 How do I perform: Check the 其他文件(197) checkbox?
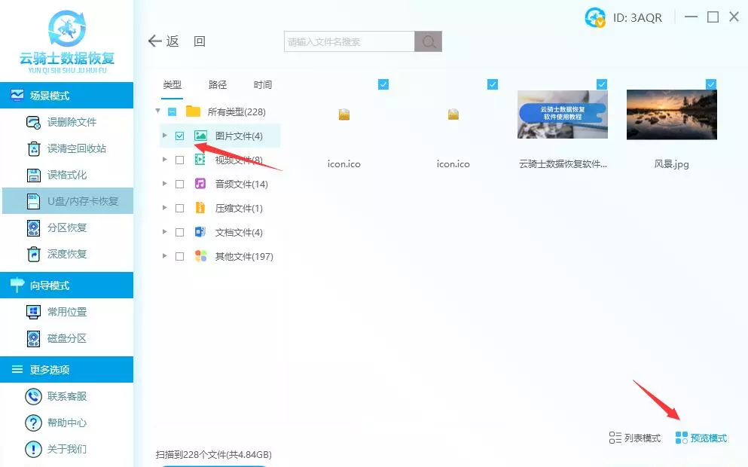tap(180, 257)
